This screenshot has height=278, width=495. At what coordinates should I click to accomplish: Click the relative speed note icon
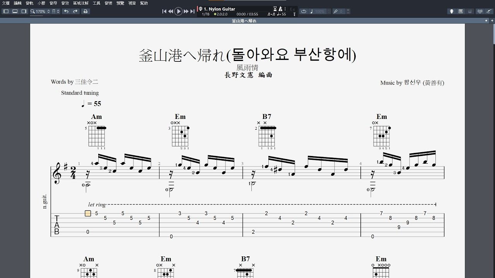[x=312, y=12]
